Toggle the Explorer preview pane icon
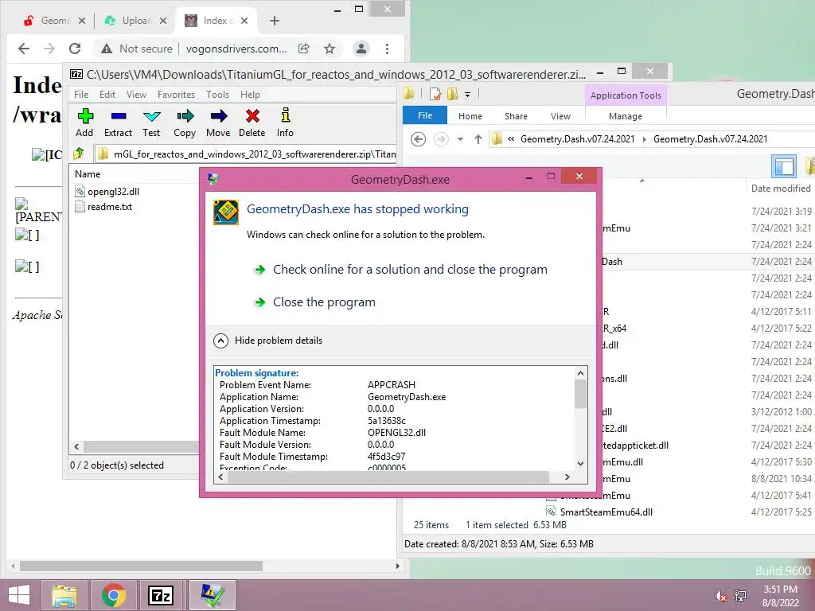Image resolution: width=815 pixels, height=611 pixels. 784,166
